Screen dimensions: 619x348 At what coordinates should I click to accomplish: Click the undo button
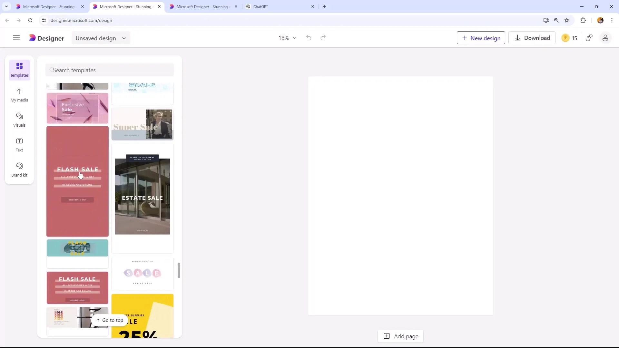pos(309,38)
